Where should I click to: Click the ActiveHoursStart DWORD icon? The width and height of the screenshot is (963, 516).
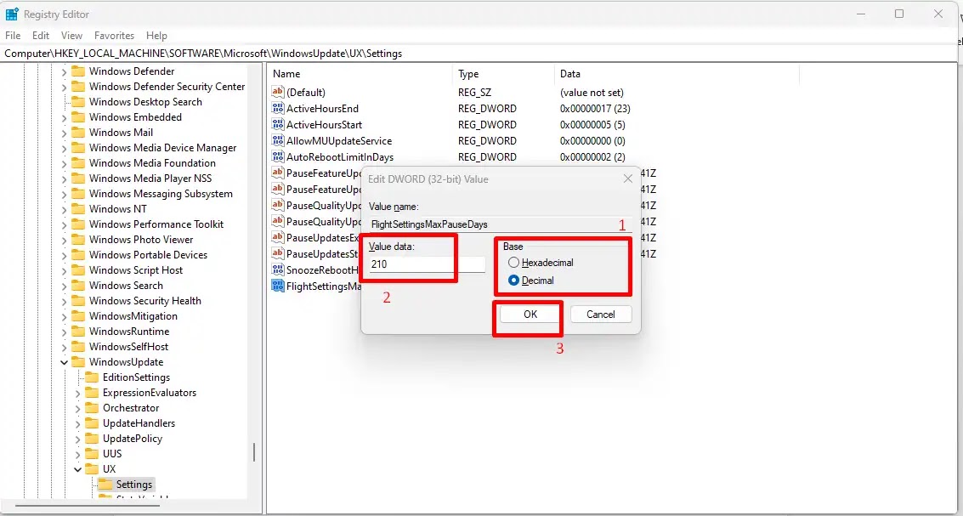278,125
